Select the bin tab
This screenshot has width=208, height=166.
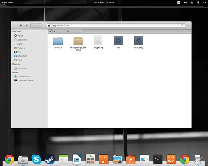coord(68,31)
